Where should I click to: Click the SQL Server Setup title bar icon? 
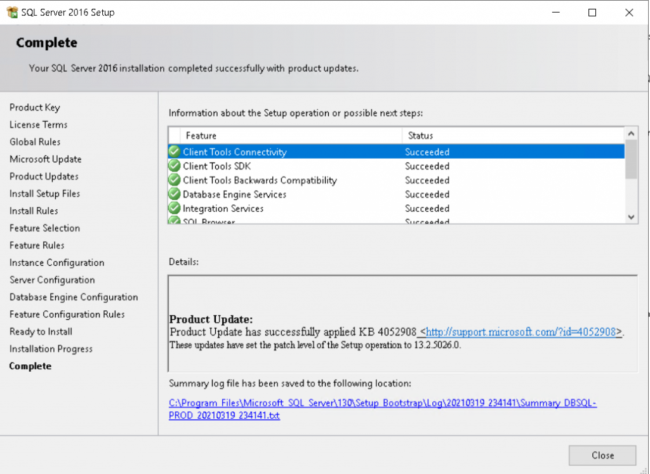(13, 12)
